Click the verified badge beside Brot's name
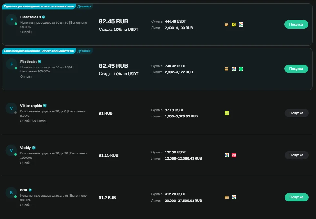This screenshot has width=316, height=219. pos(29,190)
